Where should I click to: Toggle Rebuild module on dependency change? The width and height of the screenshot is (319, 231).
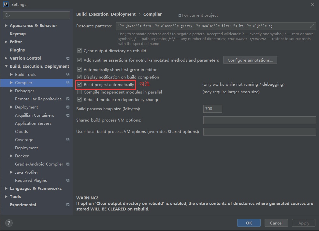80,99
